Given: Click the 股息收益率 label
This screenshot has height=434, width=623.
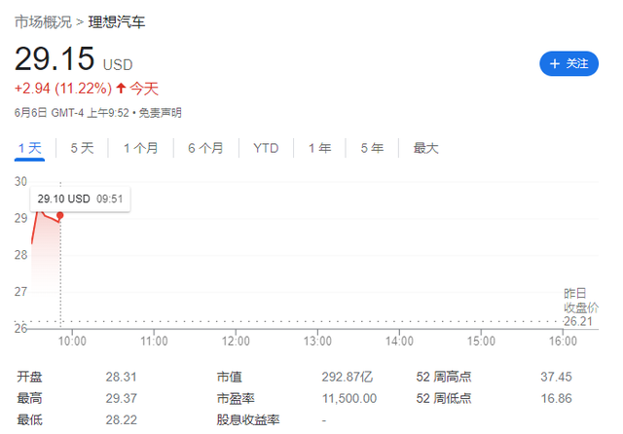Looking at the screenshot, I should point(248,419).
